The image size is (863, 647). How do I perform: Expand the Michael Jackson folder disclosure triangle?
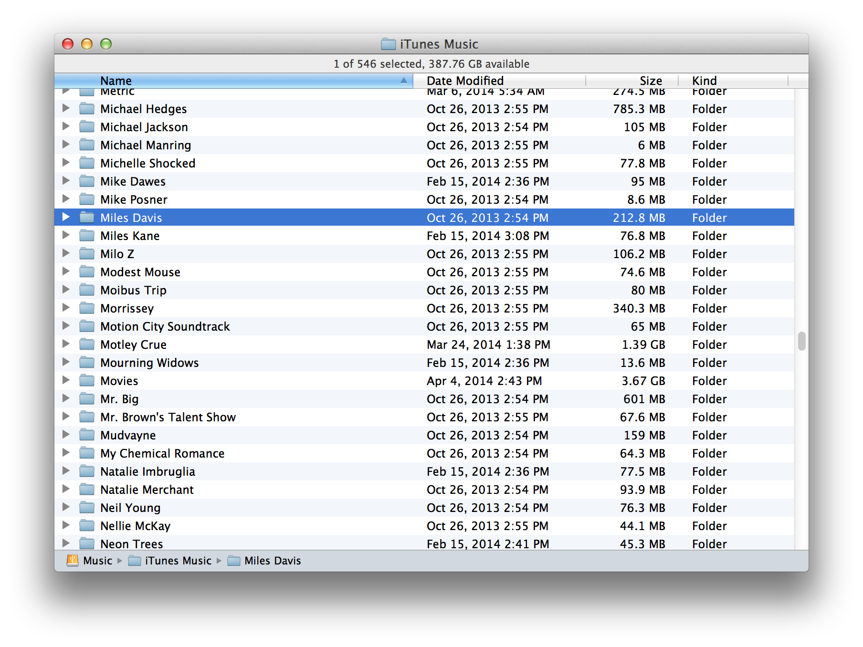tap(66, 126)
